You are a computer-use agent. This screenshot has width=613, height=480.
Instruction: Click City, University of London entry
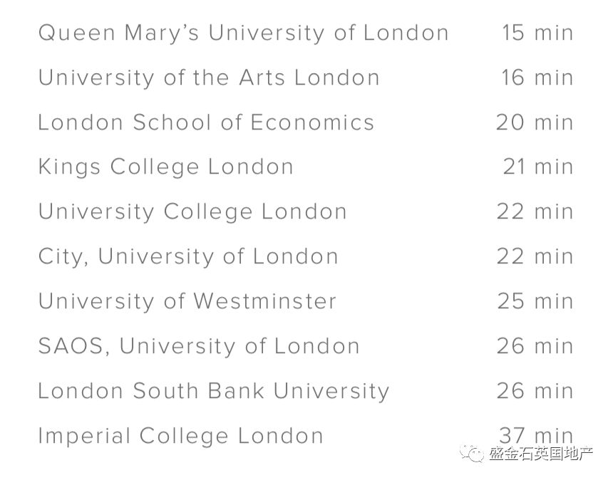pyautogui.click(x=188, y=257)
